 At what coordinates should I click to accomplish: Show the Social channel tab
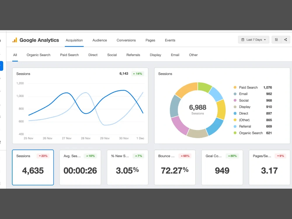point(112,55)
